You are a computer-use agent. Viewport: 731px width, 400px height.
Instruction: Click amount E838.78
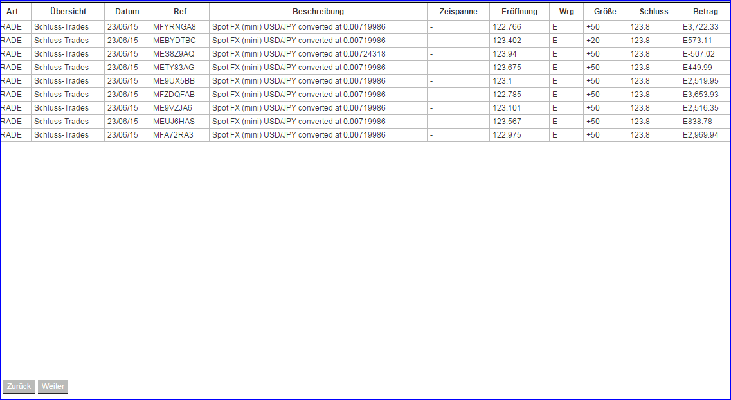point(698,122)
